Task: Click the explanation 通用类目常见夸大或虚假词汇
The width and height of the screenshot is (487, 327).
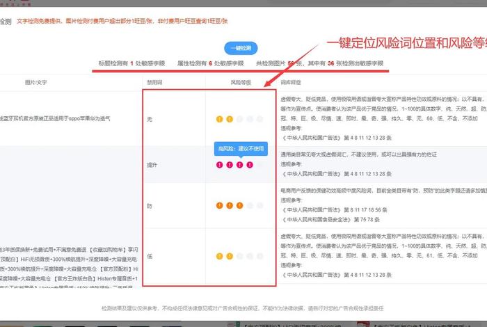Action: point(359,154)
